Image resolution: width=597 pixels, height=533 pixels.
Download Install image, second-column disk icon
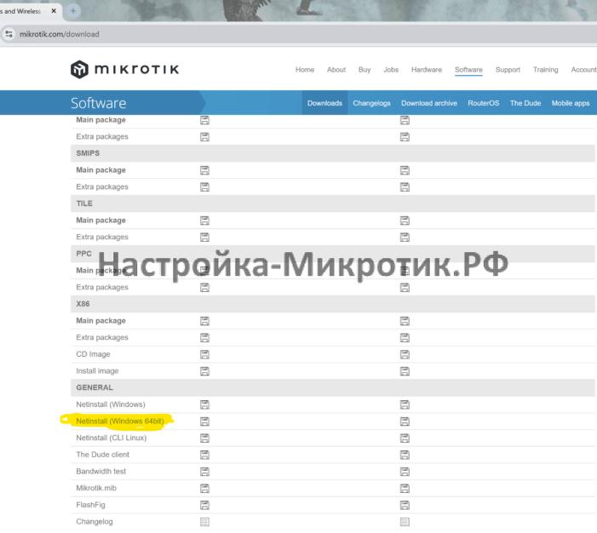(x=405, y=371)
